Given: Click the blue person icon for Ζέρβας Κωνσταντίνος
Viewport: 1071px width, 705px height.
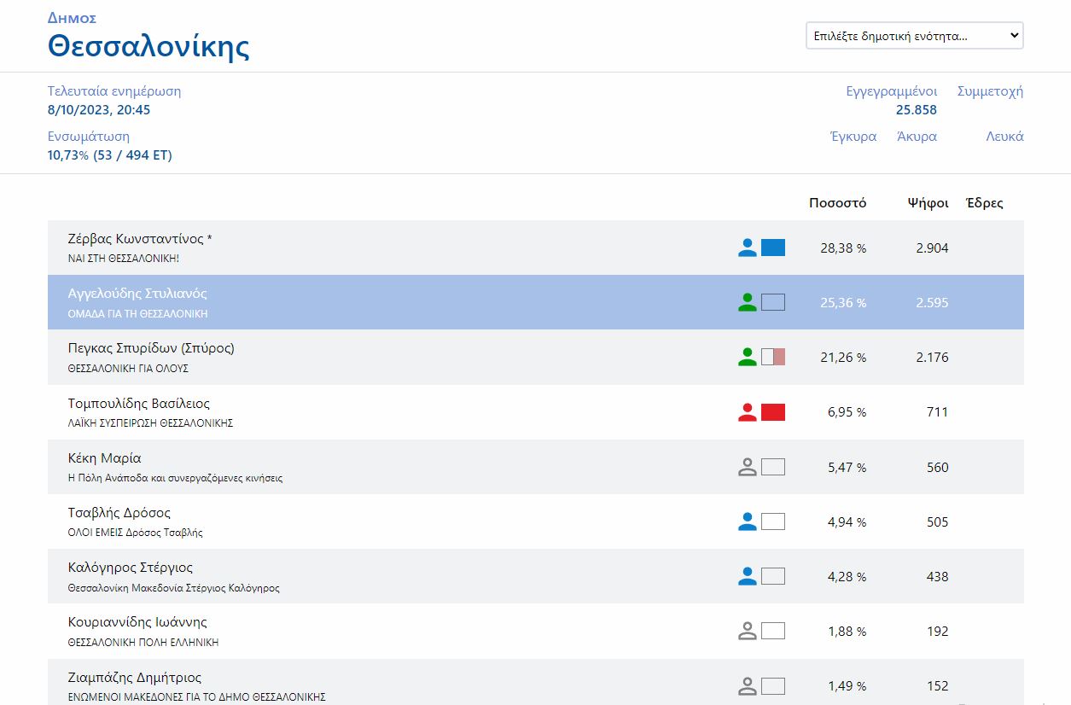Looking at the screenshot, I should pos(747,248).
